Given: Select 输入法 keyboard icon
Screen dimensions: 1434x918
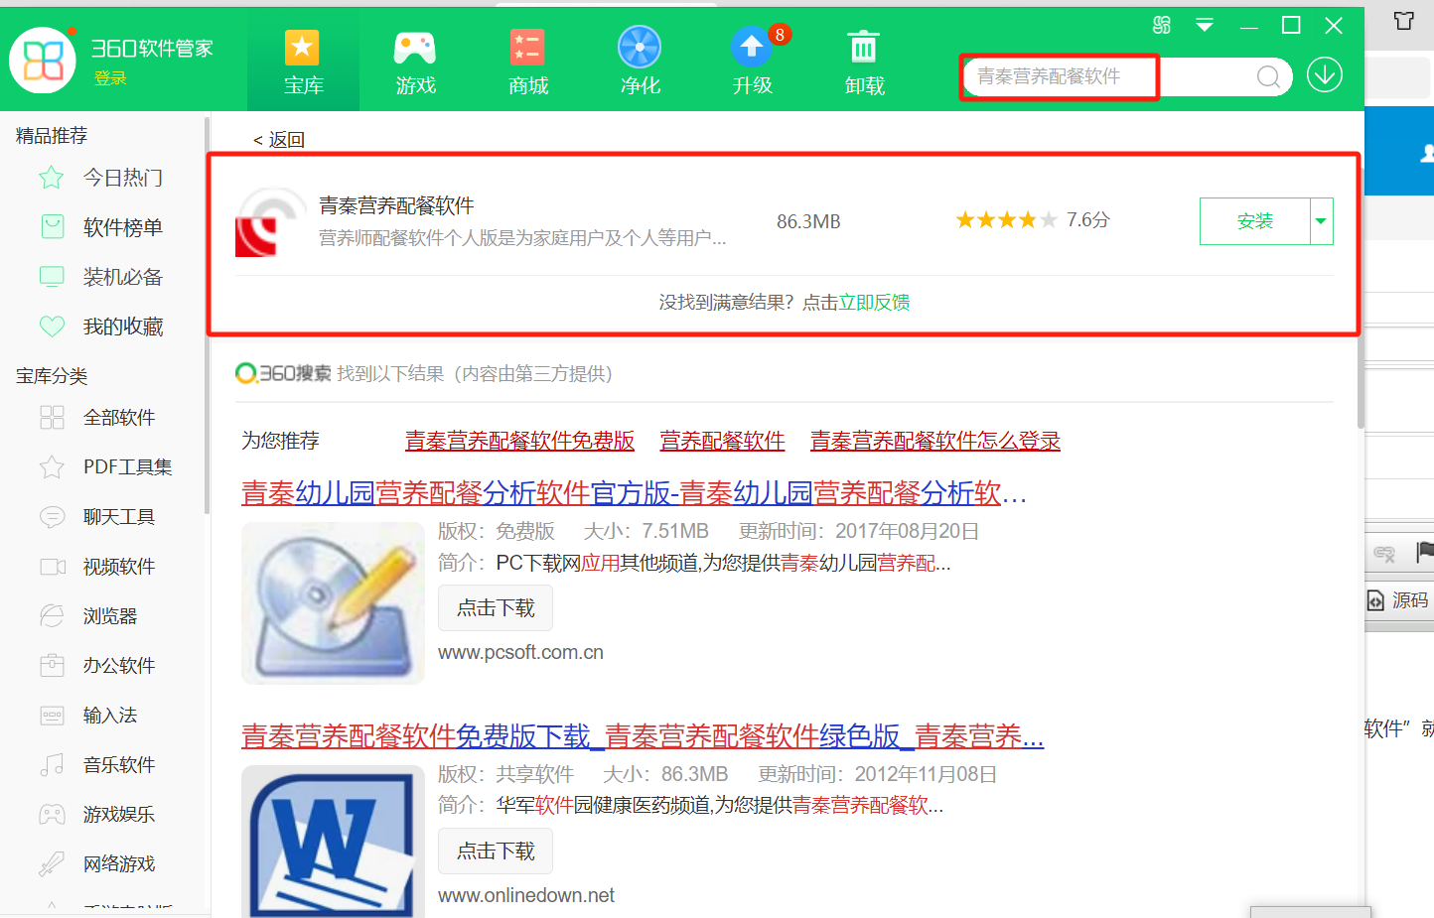Looking at the screenshot, I should click(52, 716).
